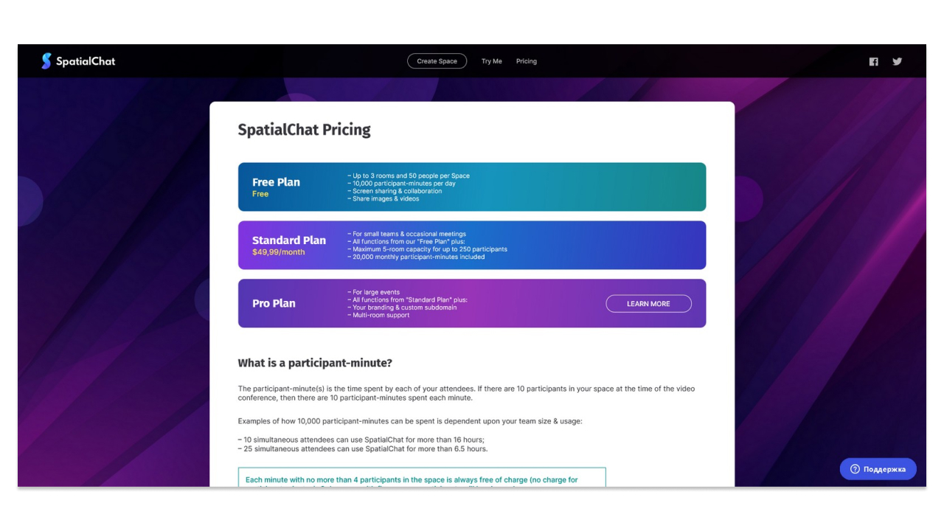
Task: Click the SpatialChat brand name text
Action: click(86, 61)
